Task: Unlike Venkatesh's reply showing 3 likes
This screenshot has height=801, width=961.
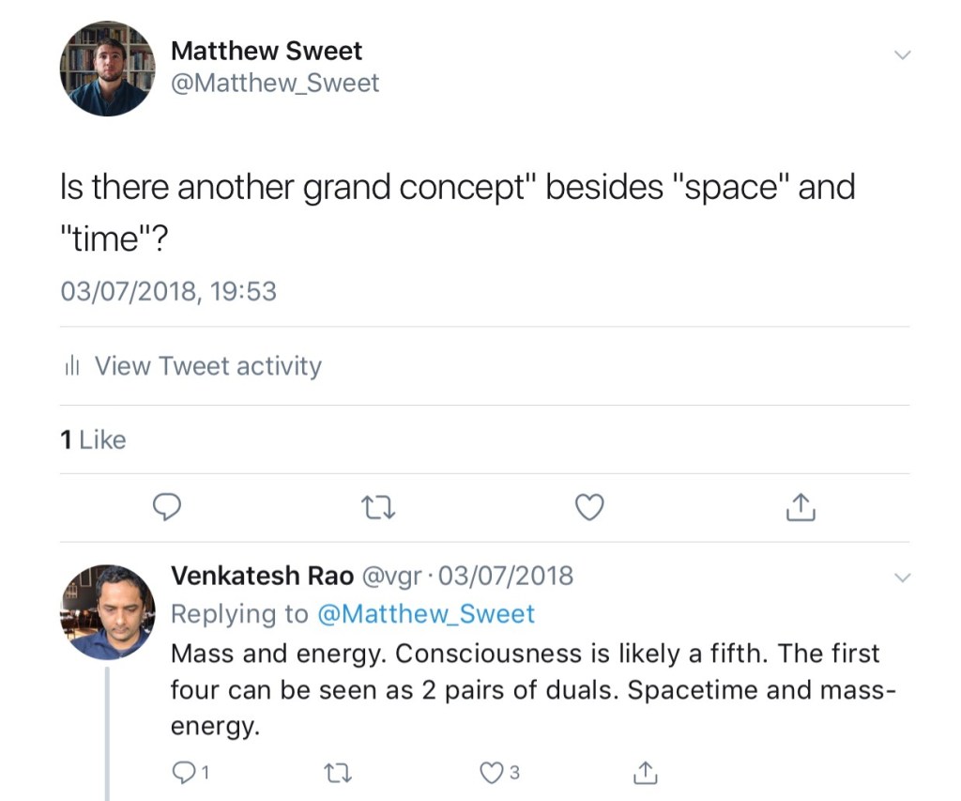Action: (x=492, y=772)
